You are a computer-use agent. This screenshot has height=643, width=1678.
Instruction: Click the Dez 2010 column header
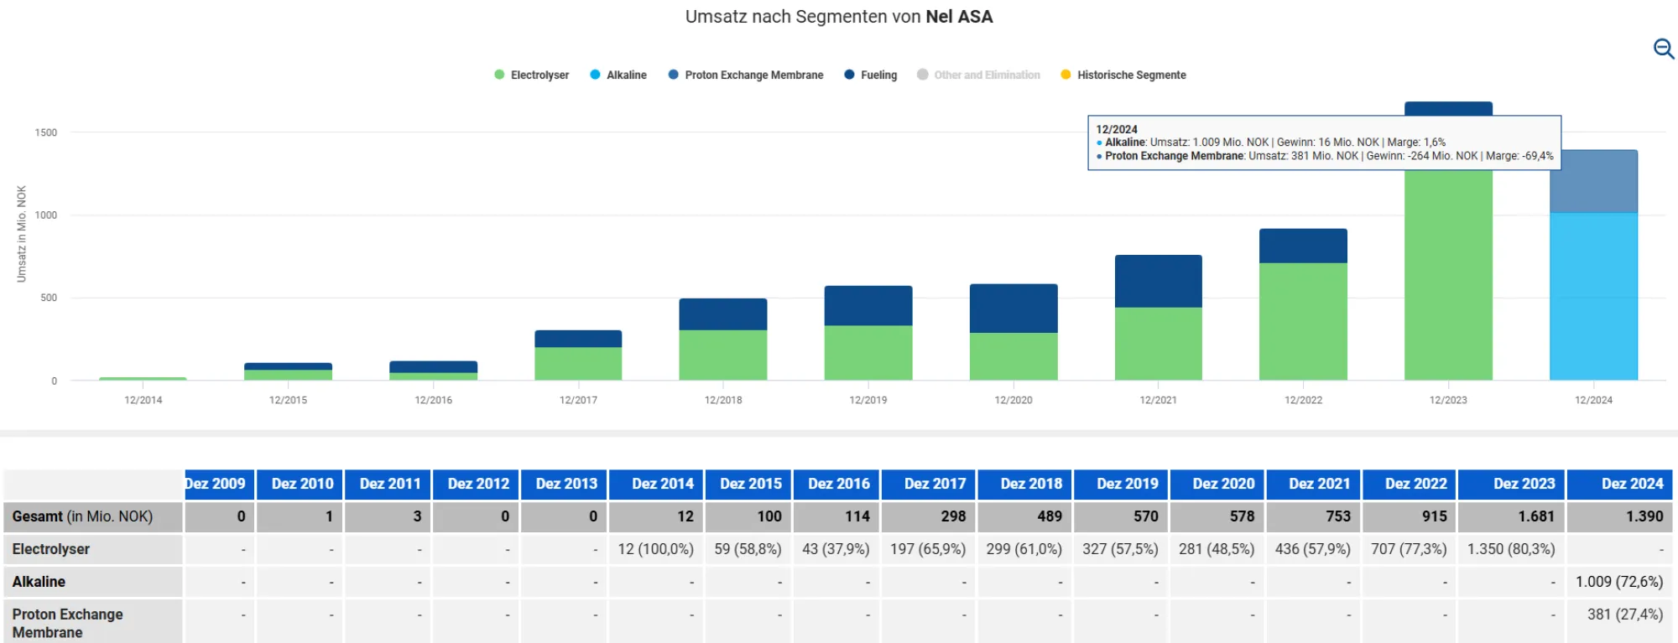[300, 484]
